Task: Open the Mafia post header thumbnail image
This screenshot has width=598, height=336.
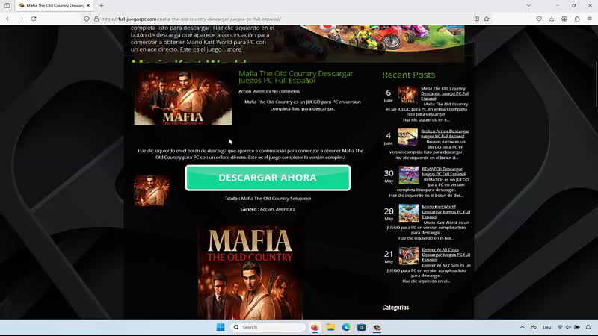Action: tap(182, 98)
